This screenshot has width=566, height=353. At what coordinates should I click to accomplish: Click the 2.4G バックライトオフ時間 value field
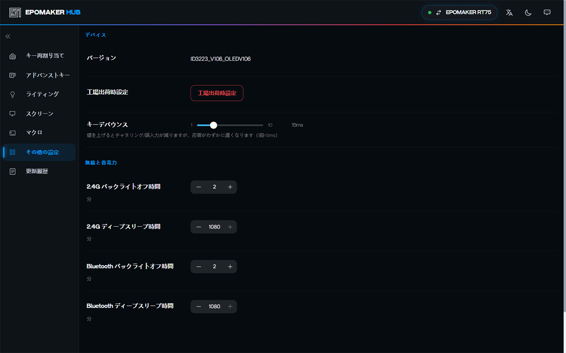click(x=214, y=187)
